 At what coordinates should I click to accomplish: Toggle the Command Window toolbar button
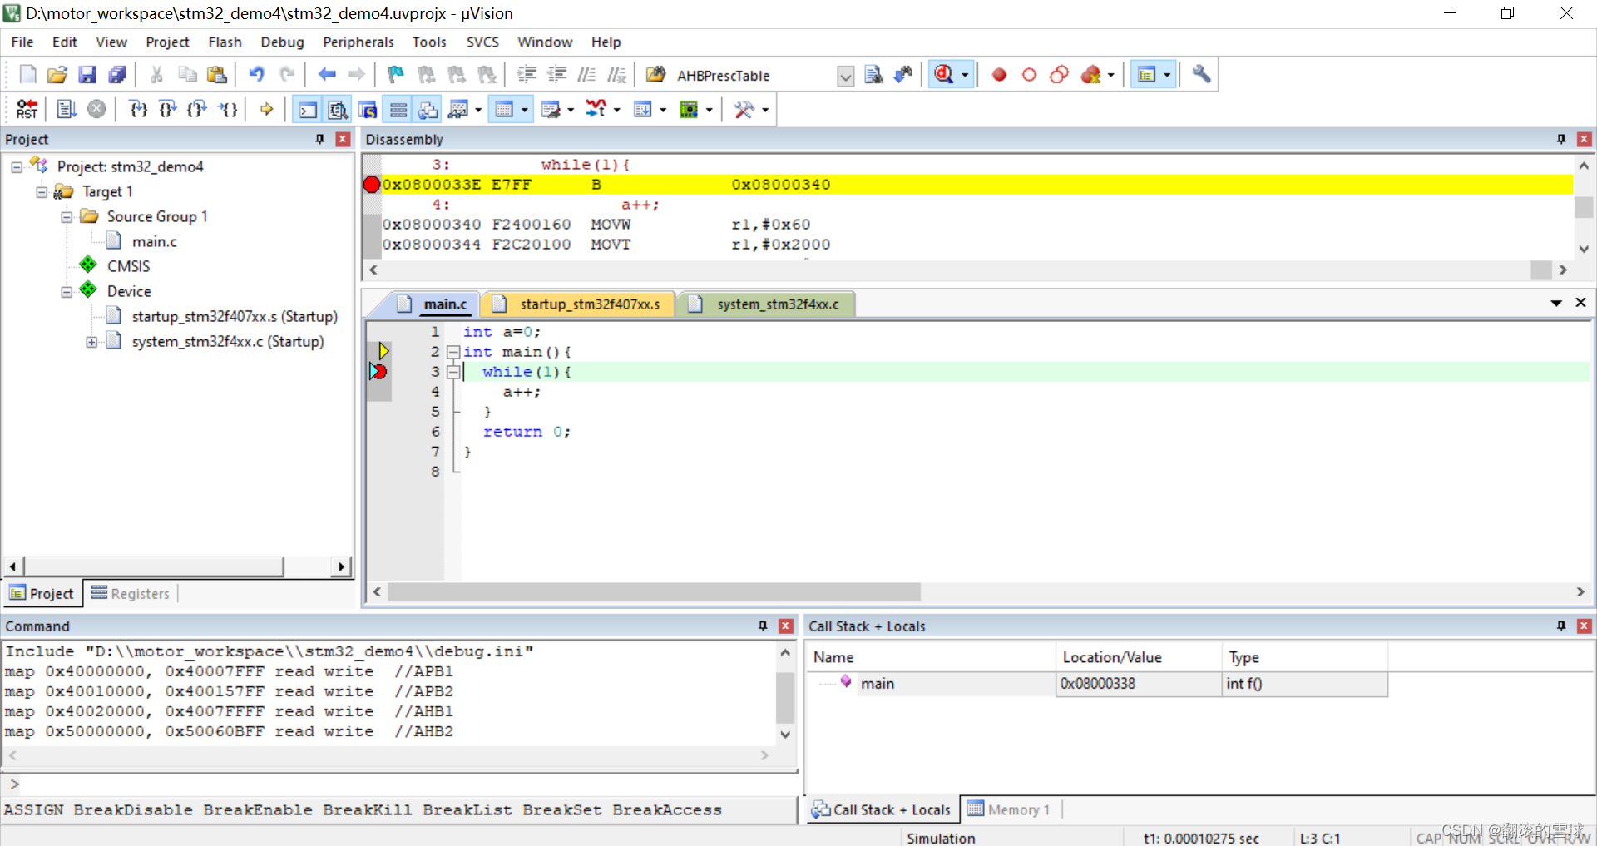click(x=308, y=109)
